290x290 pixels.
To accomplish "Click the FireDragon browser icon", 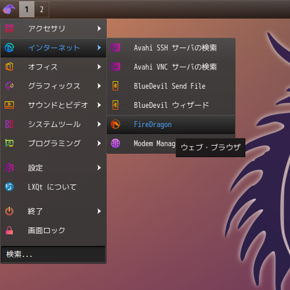I will click(115, 124).
